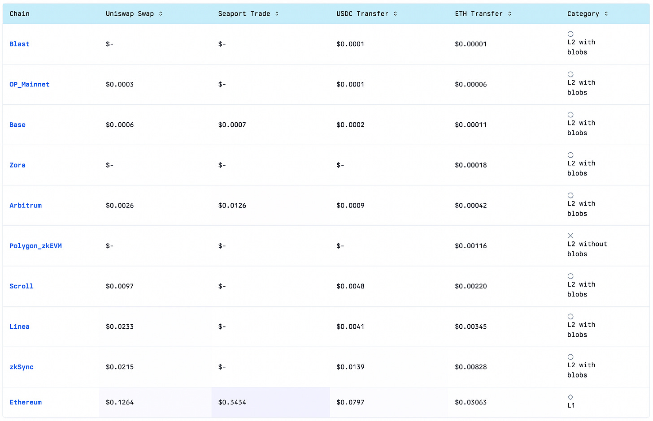The height and width of the screenshot is (421, 653).
Task: Open the Ethereum chain link
Action: point(26,402)
